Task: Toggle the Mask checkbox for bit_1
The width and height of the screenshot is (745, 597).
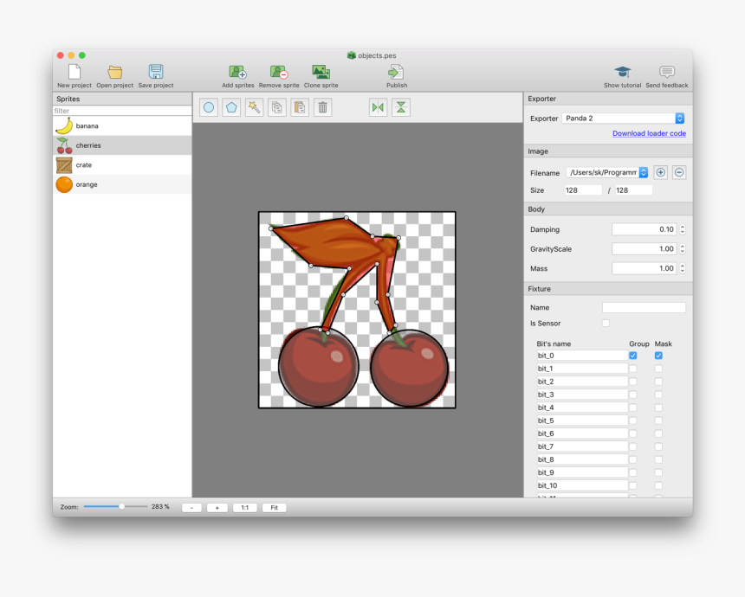Action: 659,368
